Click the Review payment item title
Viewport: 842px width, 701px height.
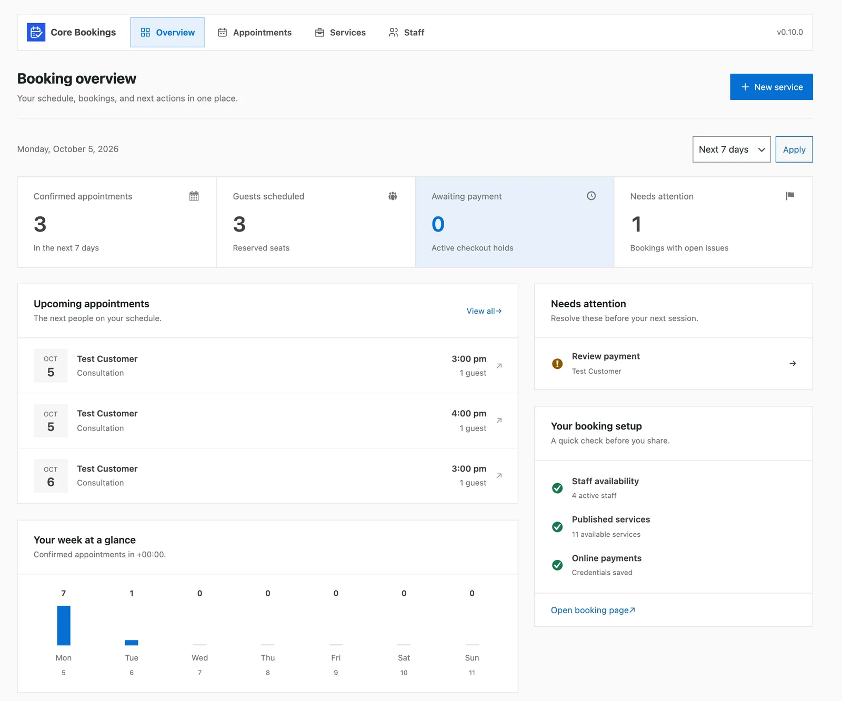point(606,356)
